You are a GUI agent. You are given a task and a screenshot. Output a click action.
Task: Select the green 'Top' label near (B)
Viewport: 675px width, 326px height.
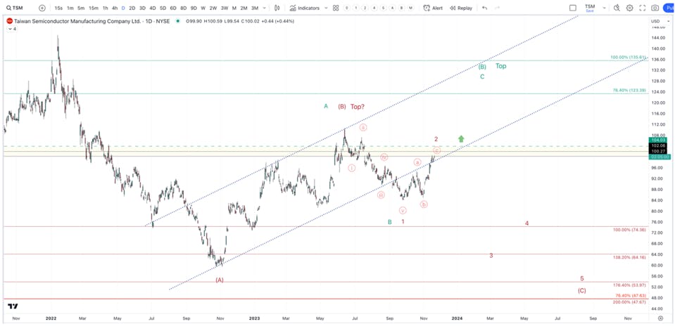(x=500, y=66)
